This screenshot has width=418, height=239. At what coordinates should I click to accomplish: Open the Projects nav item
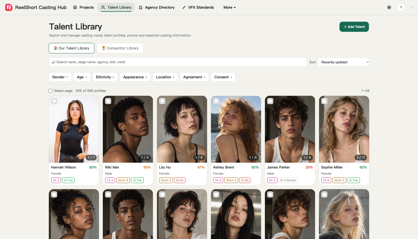click(x=83, y=7)
